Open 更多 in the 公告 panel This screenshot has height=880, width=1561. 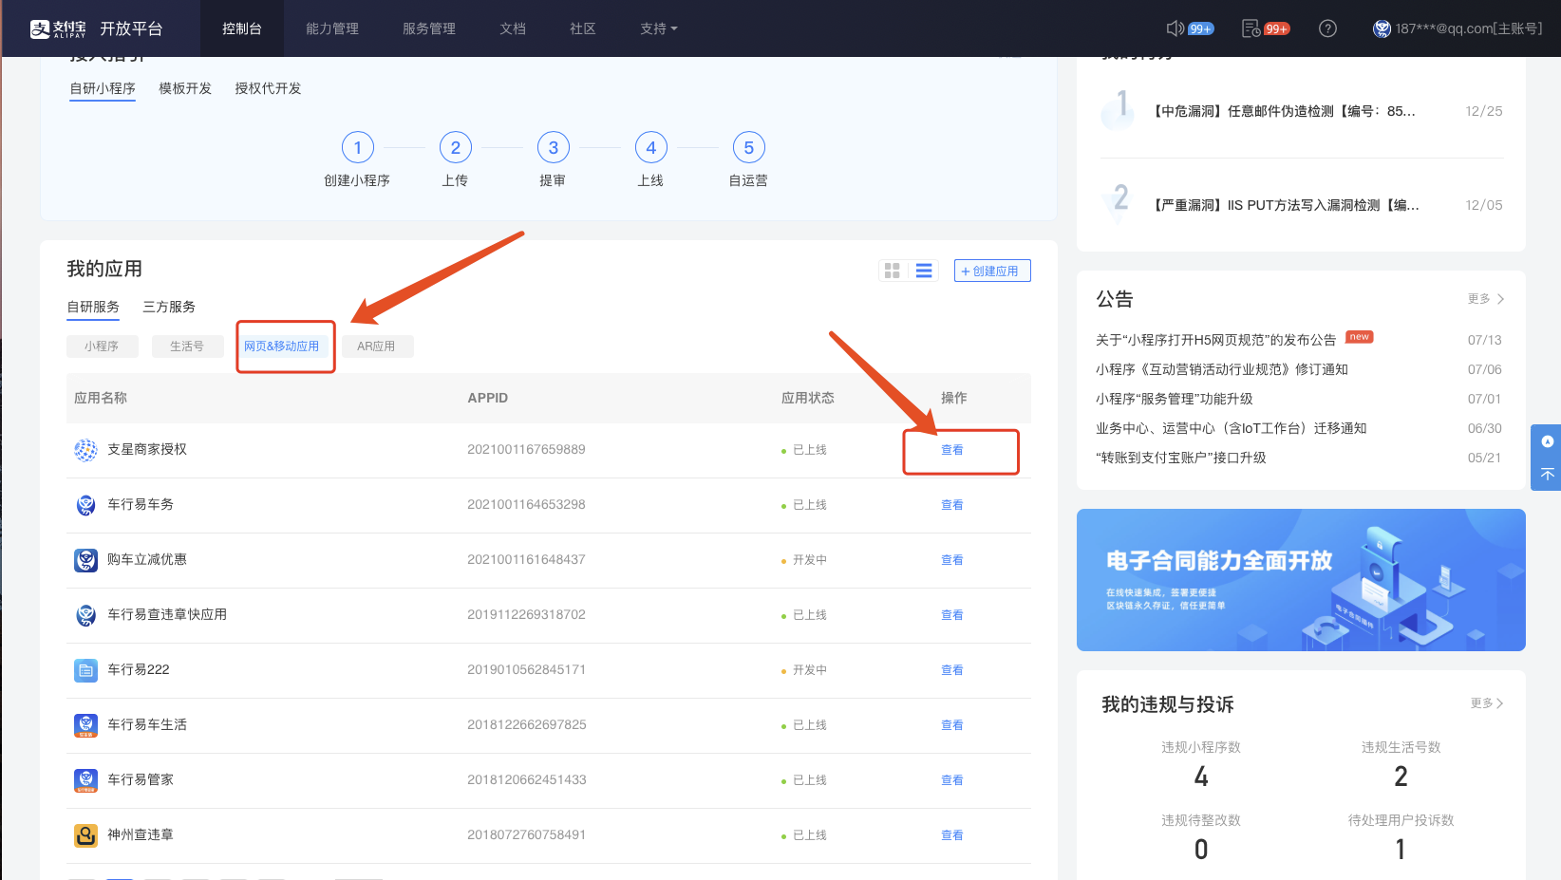click(1486, 298)
